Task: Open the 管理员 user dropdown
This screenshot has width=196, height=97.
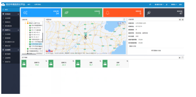Action: 174,4
